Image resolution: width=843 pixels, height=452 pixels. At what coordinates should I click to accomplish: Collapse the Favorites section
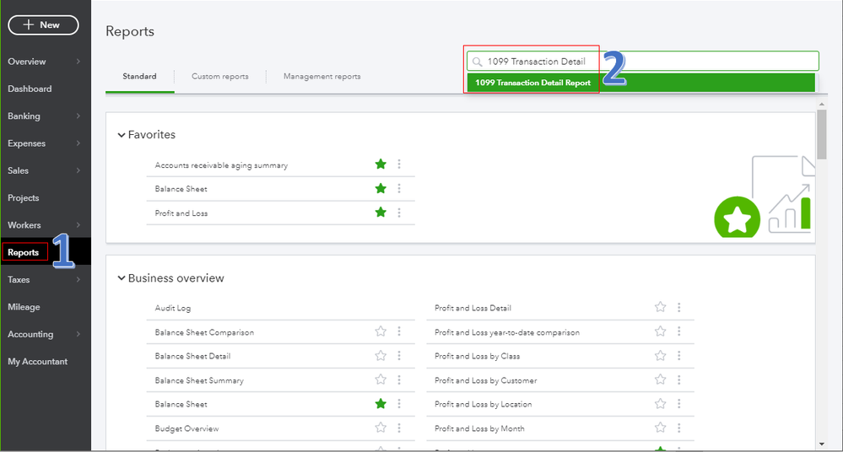122,135
